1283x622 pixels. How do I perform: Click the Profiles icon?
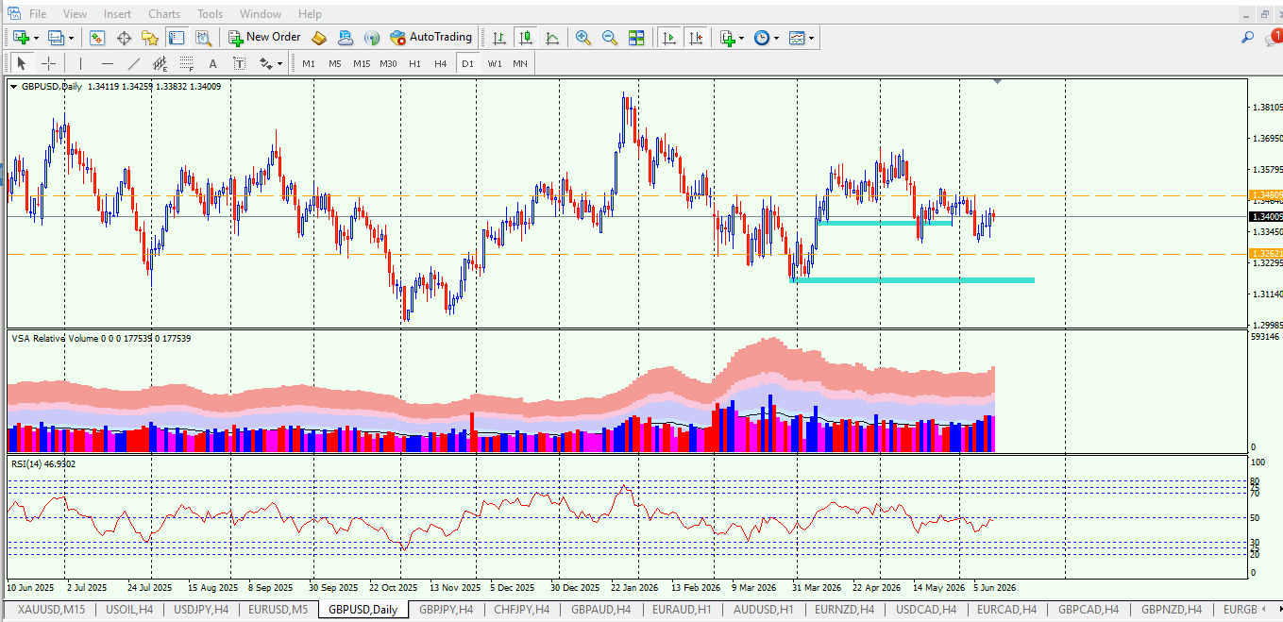pyautogui.click(x=56, y=38)
